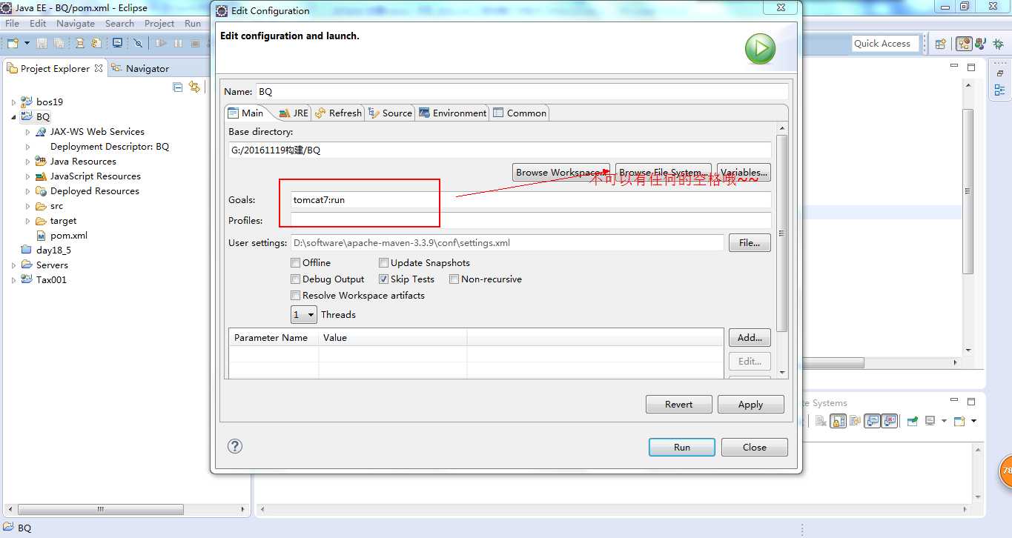This screenshot has width=1012, height=538.
Task: Click the New wizard icon in Eclipse toolbar
Action: click(x=13, y=44)
